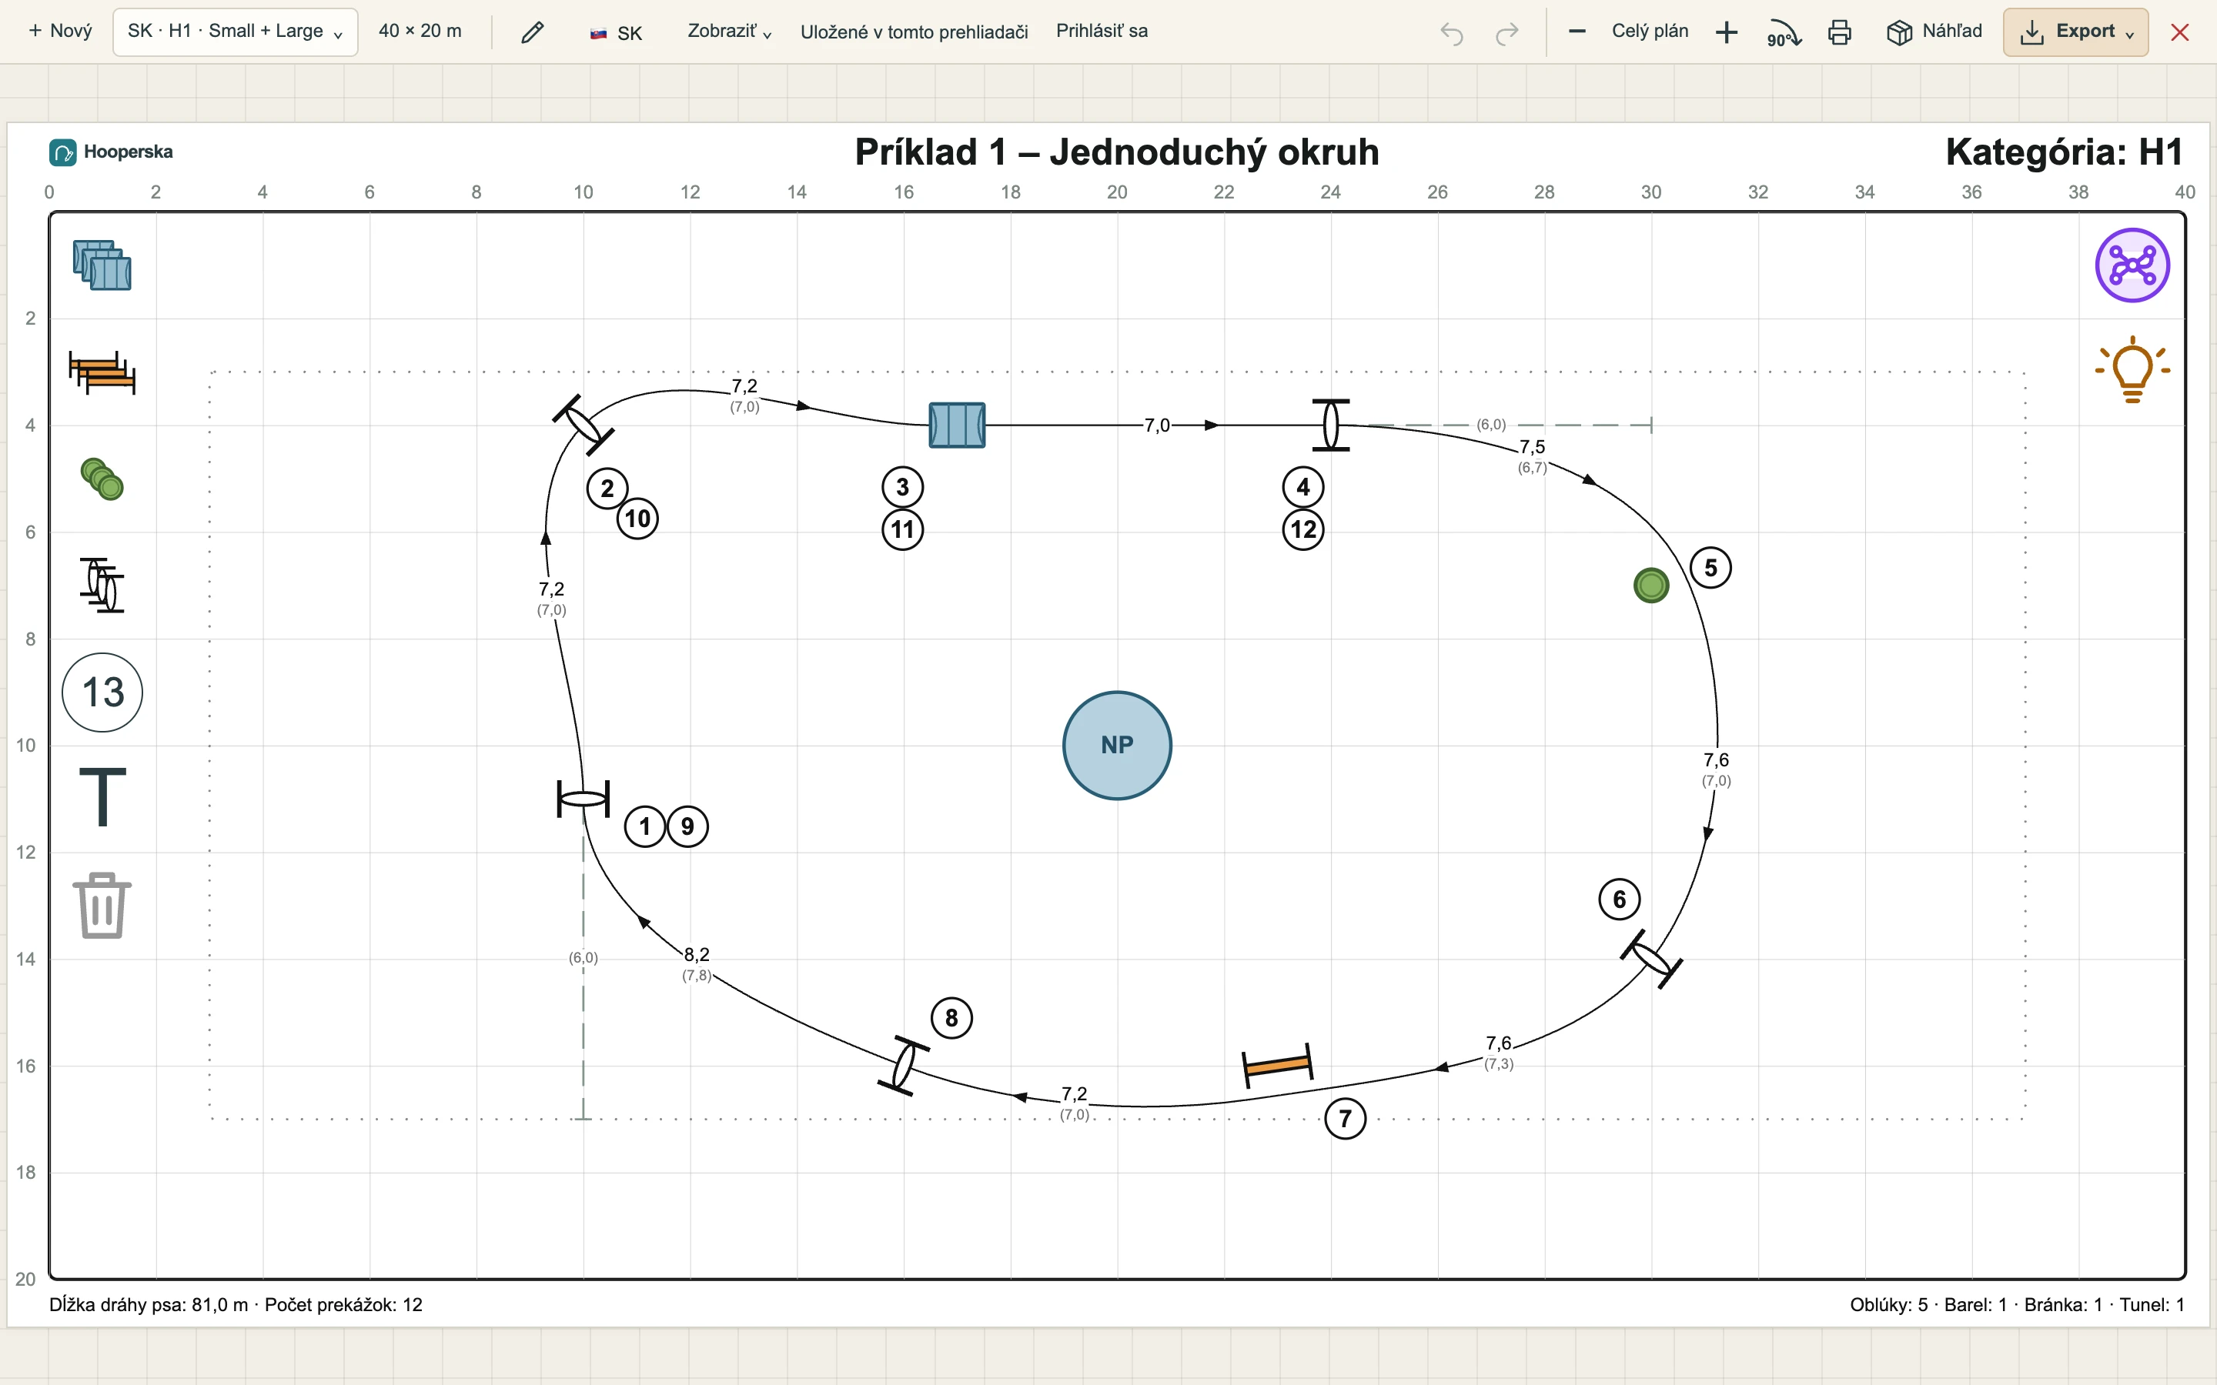This screenshot has height=1385, width=2217.
Task: Select the NP handler zone circle
Action: tap(1117, 746)
